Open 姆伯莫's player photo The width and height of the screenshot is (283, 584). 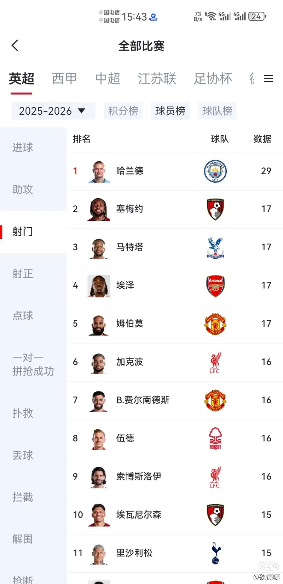point(99,324)
